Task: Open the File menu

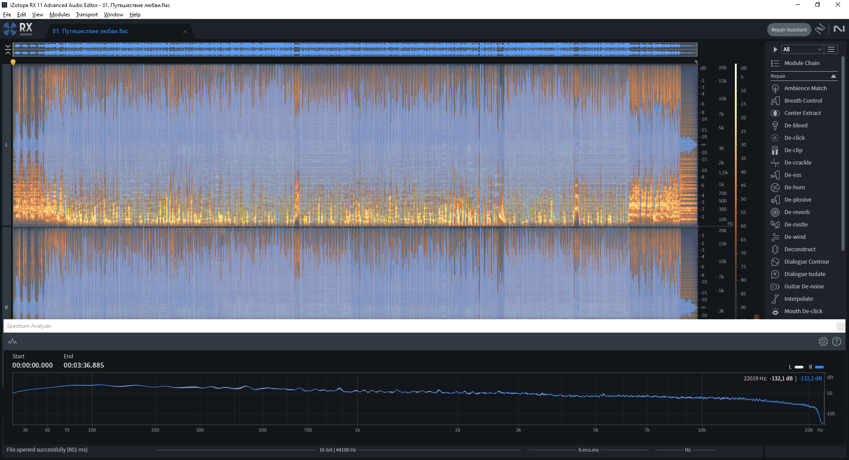Action: [x=7, y=15]
